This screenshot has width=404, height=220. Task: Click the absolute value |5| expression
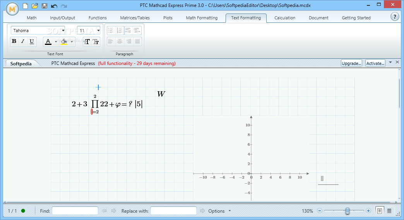pos(139,104)
